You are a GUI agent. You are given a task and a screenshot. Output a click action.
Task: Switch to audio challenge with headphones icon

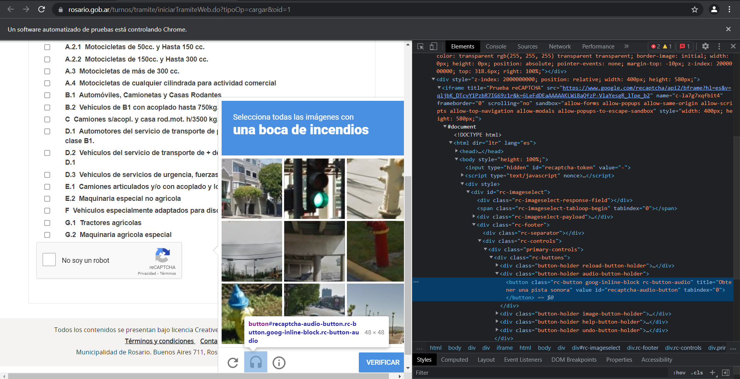click(256, 362)
